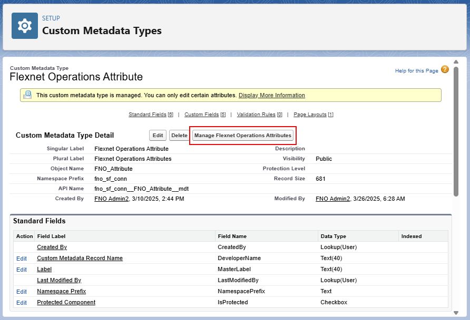Click Display More Information link
This screenshot has height=320, width=470.
pos(271,95)
